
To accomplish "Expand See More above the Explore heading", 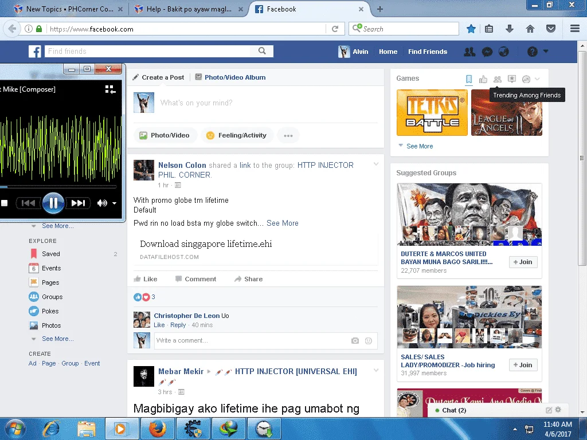I will click(x=58, y=226).
